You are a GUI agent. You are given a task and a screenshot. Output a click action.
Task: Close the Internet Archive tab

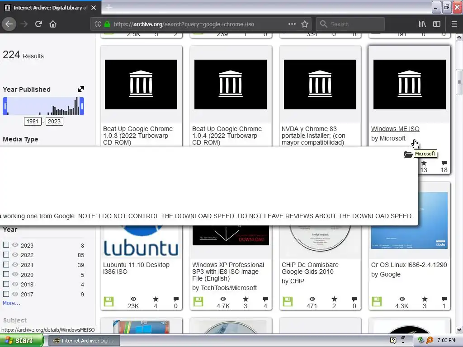pos(94,8)
